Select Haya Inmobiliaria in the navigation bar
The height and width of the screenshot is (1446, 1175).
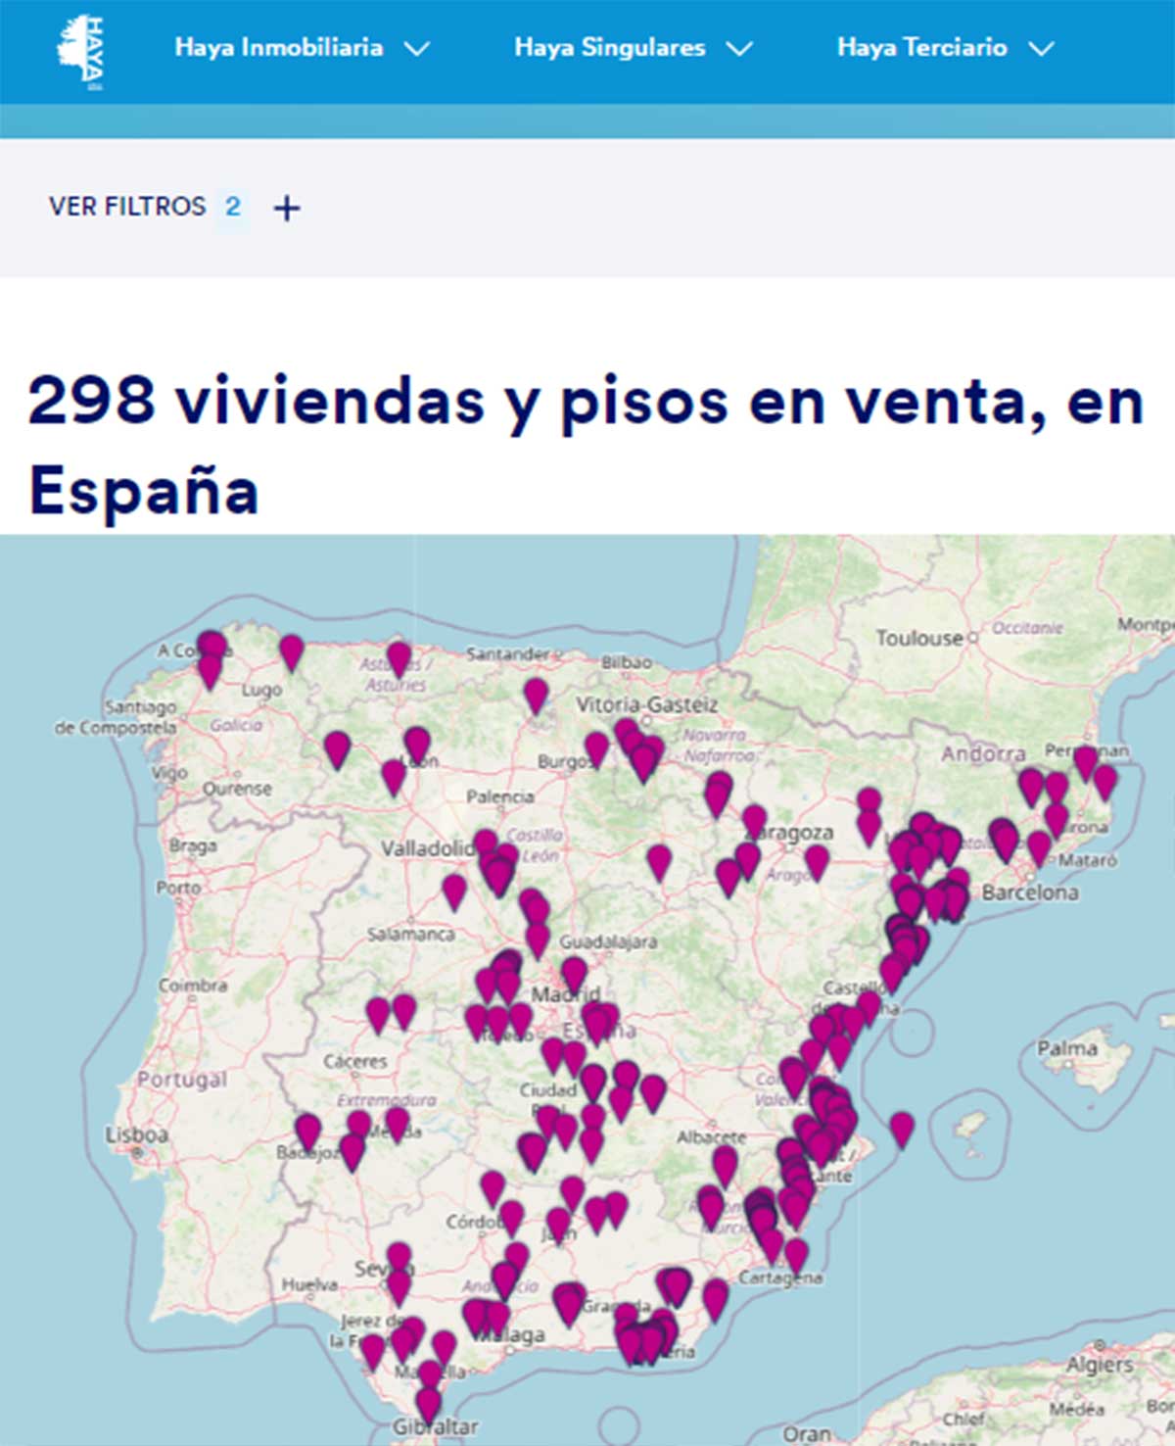(x=278, y=46)
